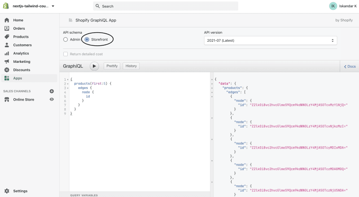Enable Return detailed cost checkbox
The height and width of the screenshot is (197, 359).
point(66,54)
